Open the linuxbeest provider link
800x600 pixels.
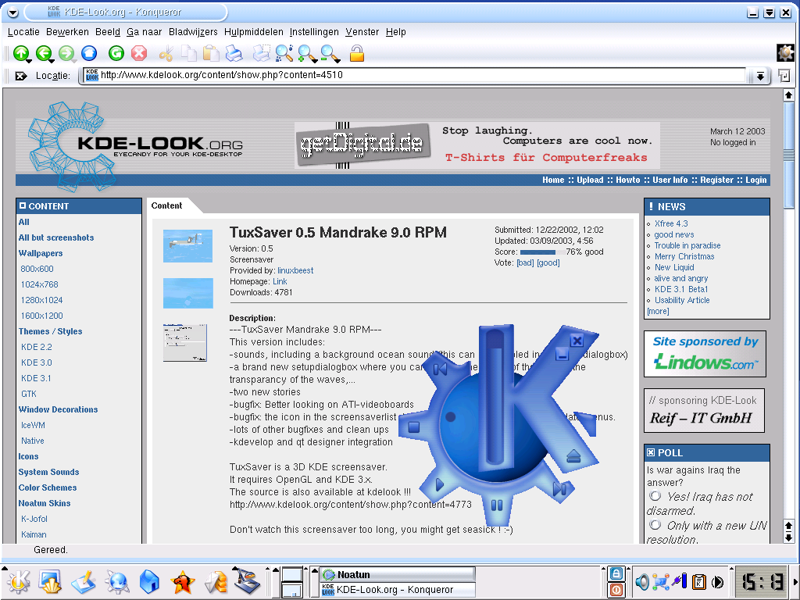(x=295, y=270)
